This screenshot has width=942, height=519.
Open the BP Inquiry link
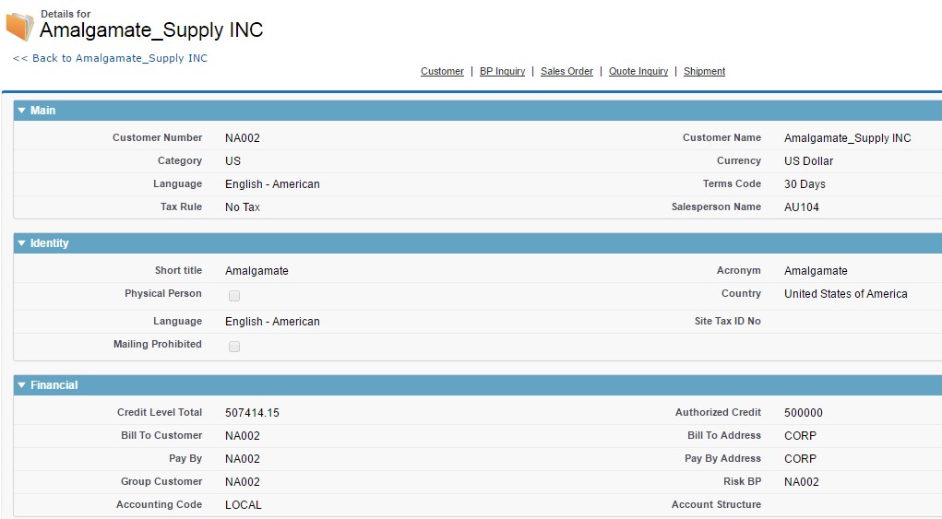(502, 71)
